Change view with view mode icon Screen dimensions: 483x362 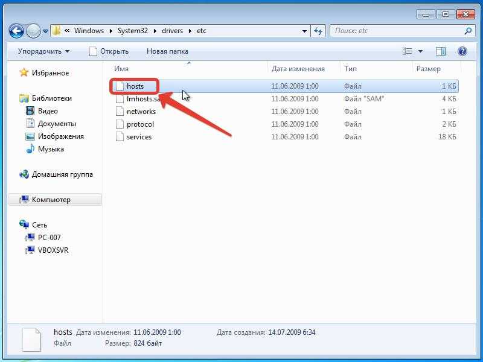407,51
